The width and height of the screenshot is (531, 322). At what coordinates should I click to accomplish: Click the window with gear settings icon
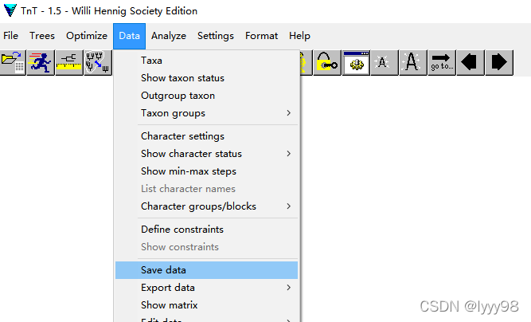click(356, 62)
